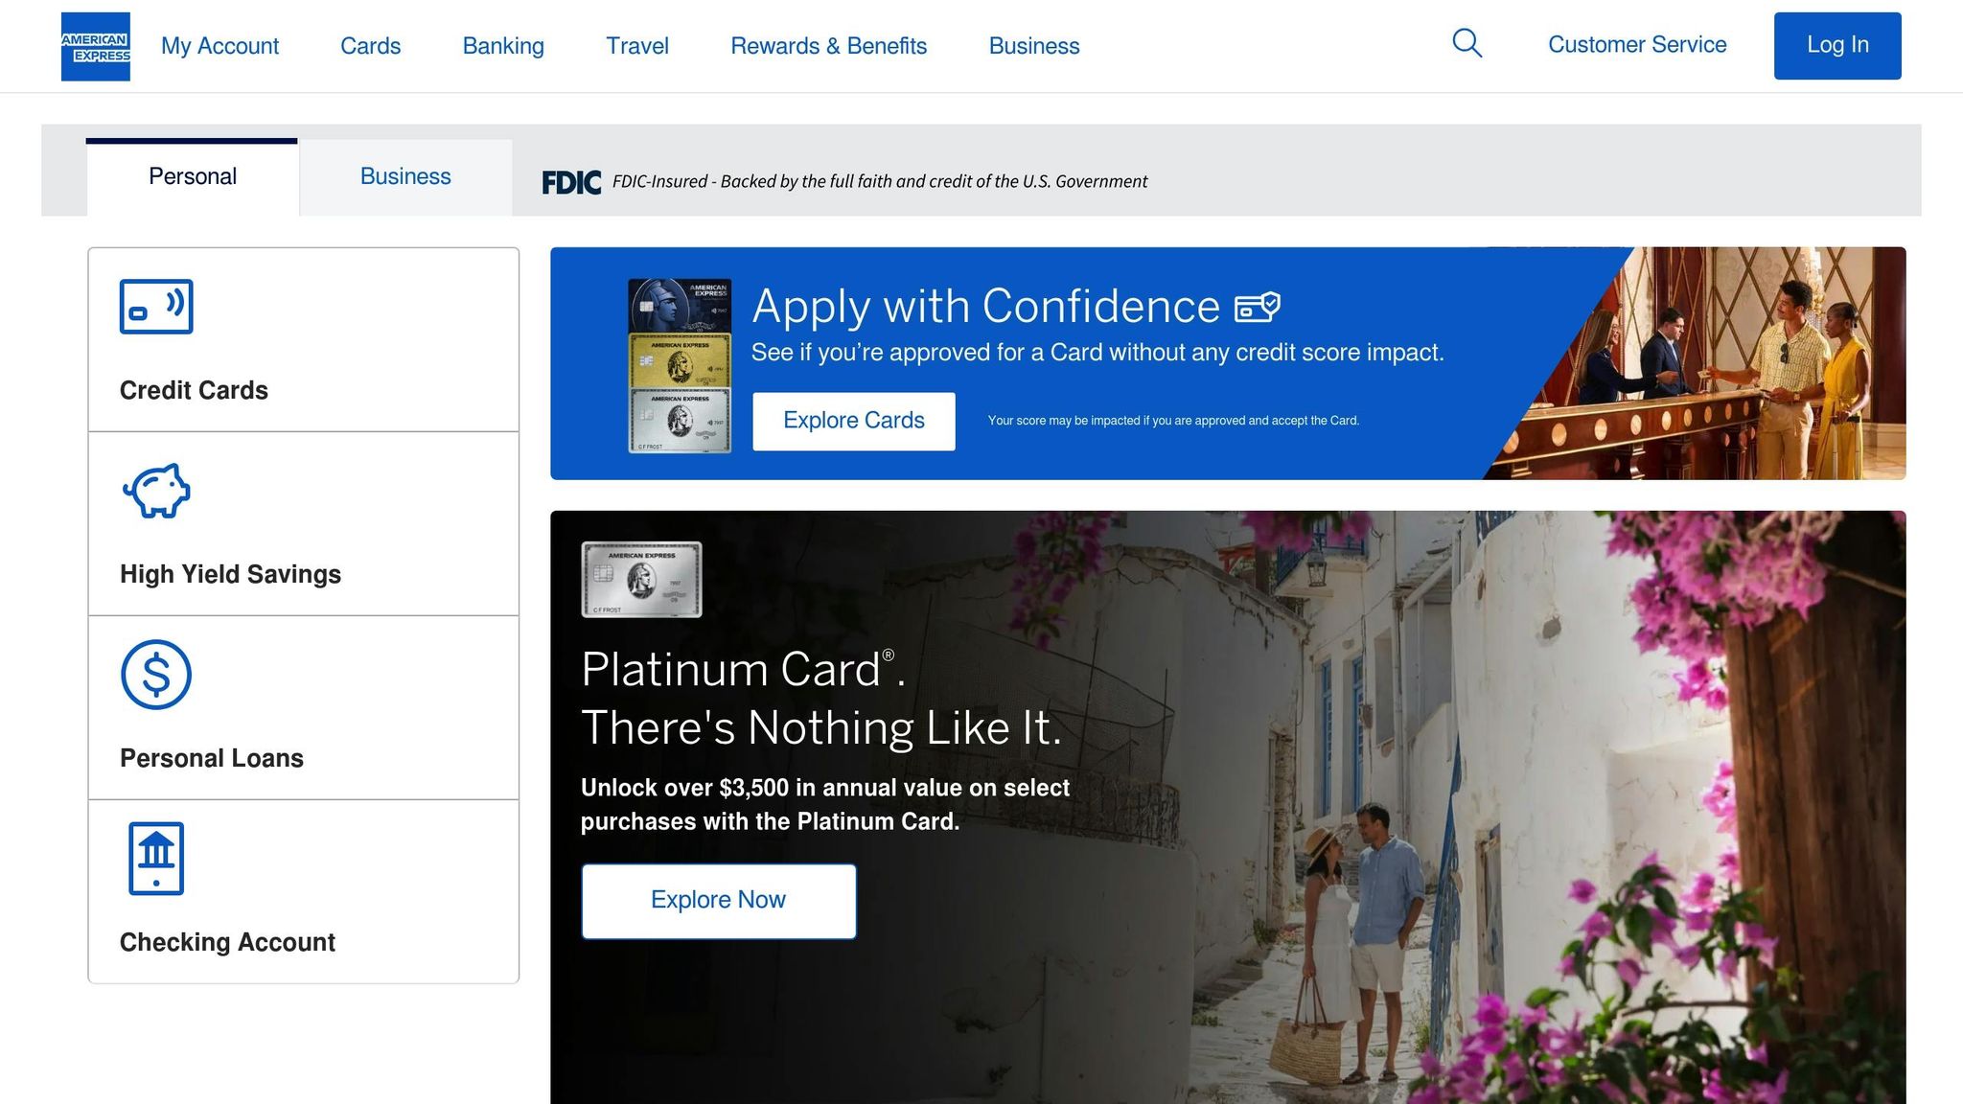Open the My Account menu

coord(219,46)
